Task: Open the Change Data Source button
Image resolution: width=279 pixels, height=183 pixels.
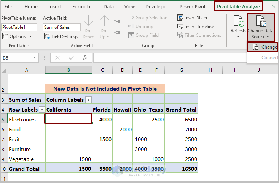Action: (x=261, y=27)
